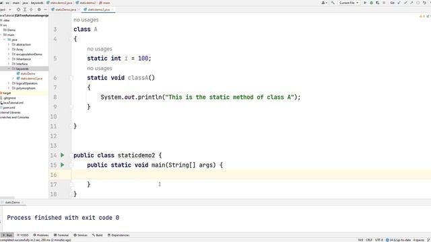The height and width of the screenshot is (242, 431).
Task: Click Git update project arrow icon
Action: coord(399,3)
